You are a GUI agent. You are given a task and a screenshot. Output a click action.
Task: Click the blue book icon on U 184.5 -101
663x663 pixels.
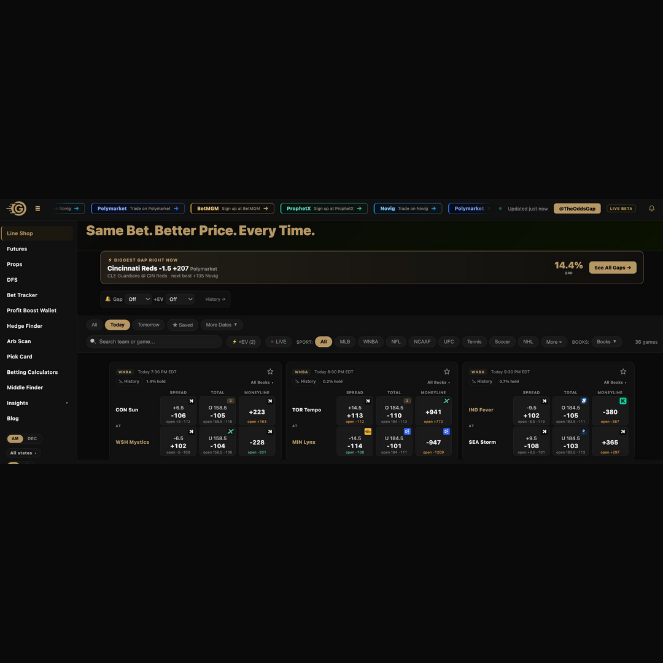click(407, 432)
